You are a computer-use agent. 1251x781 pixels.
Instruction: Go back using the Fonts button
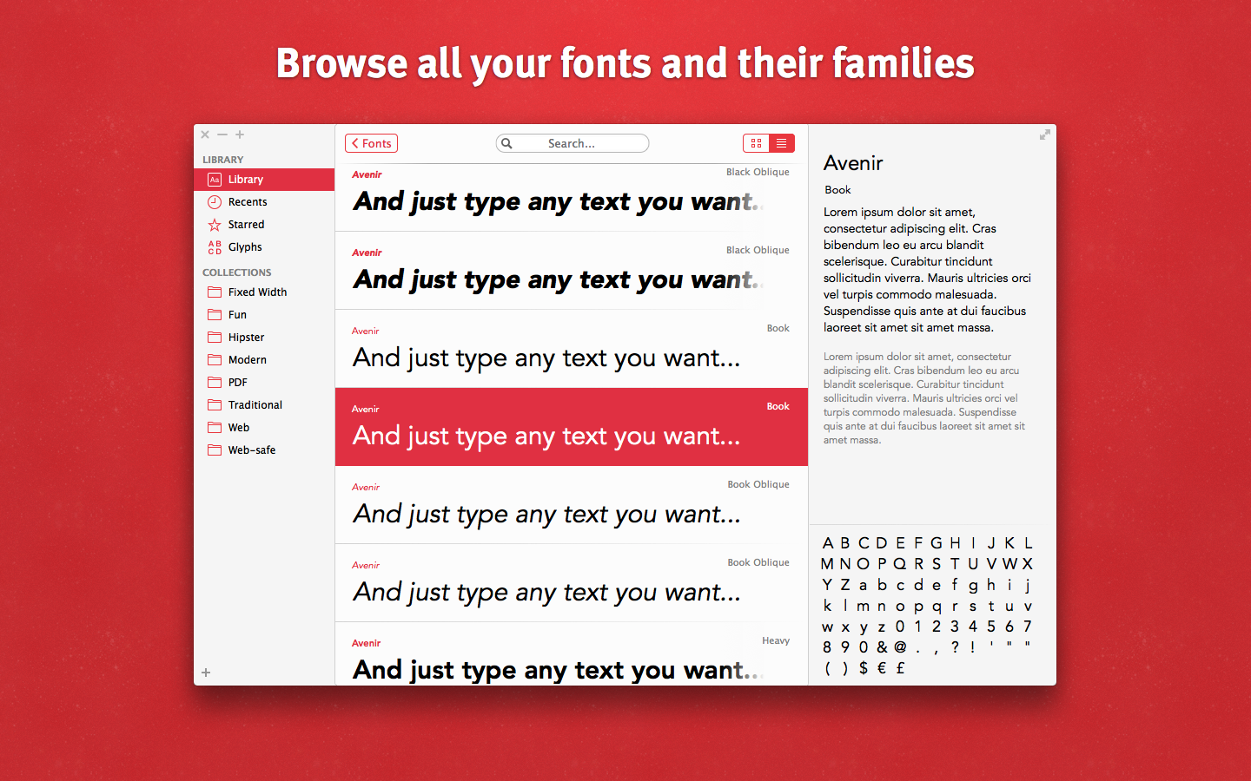(x=371, y=144)
